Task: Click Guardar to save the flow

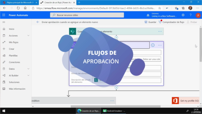Action: [x=150, y=22]
